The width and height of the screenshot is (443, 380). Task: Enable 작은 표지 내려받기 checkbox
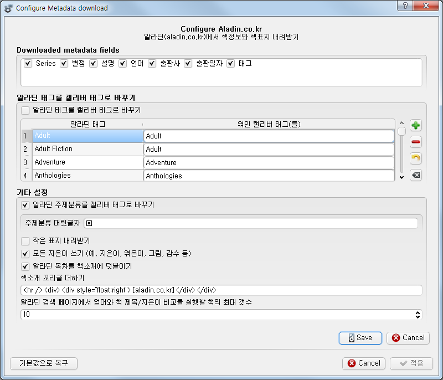click(x=25, y=241)
